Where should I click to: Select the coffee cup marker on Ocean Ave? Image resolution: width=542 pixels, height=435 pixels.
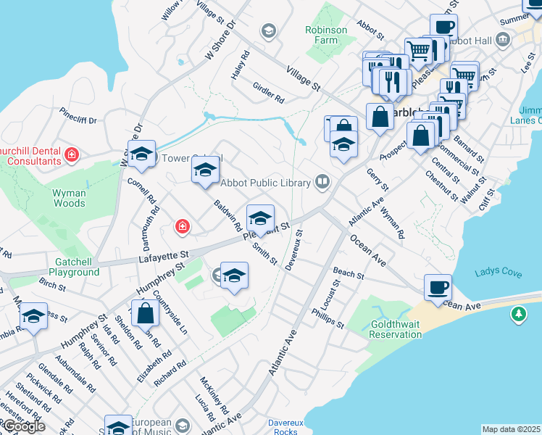(438, 286)
